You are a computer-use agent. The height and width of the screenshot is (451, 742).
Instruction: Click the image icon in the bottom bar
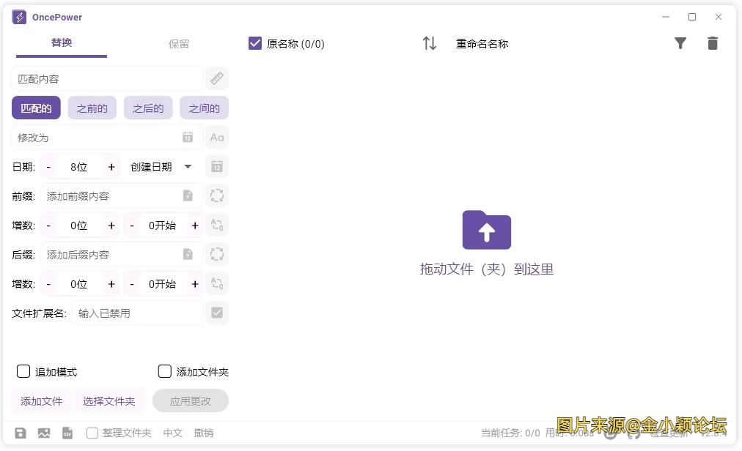click(44, 433)
